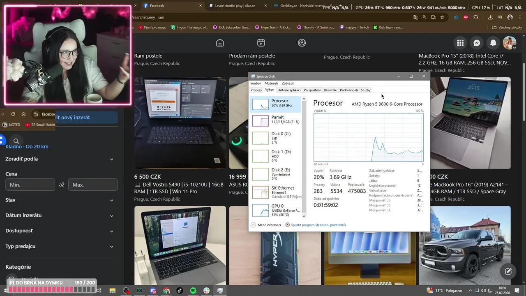Switch to the Uživatelé tab

(330, 90)
